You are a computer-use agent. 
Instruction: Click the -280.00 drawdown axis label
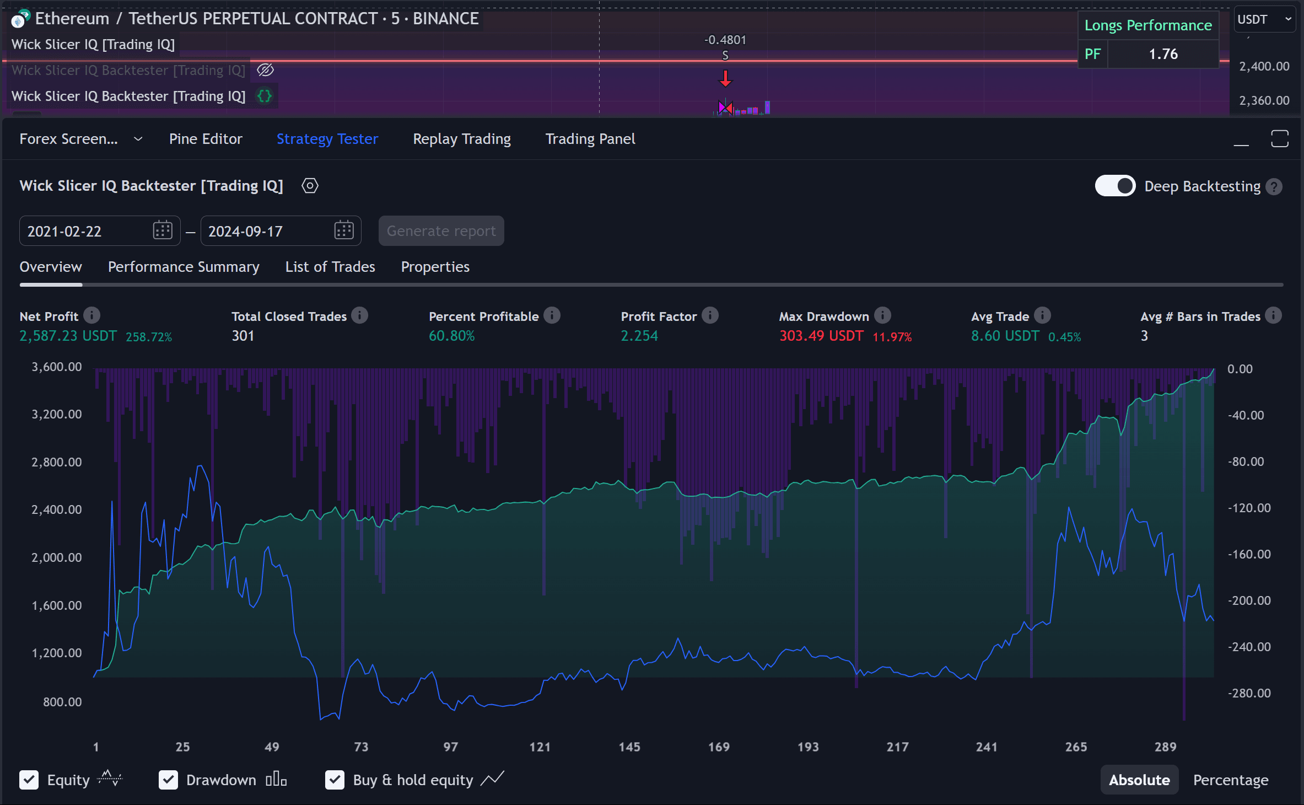pos(1249,693)
